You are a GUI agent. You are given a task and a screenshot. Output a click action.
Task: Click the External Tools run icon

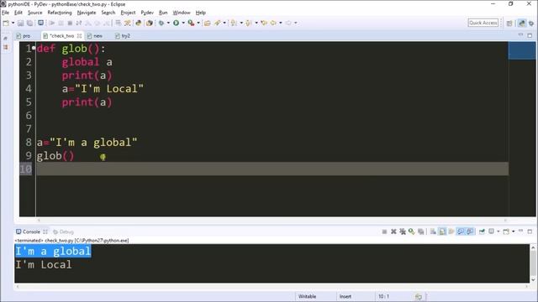191,23
